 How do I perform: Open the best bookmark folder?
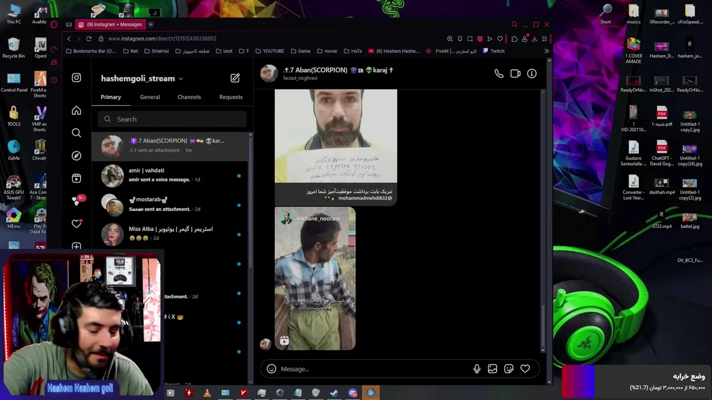[224, 51]
